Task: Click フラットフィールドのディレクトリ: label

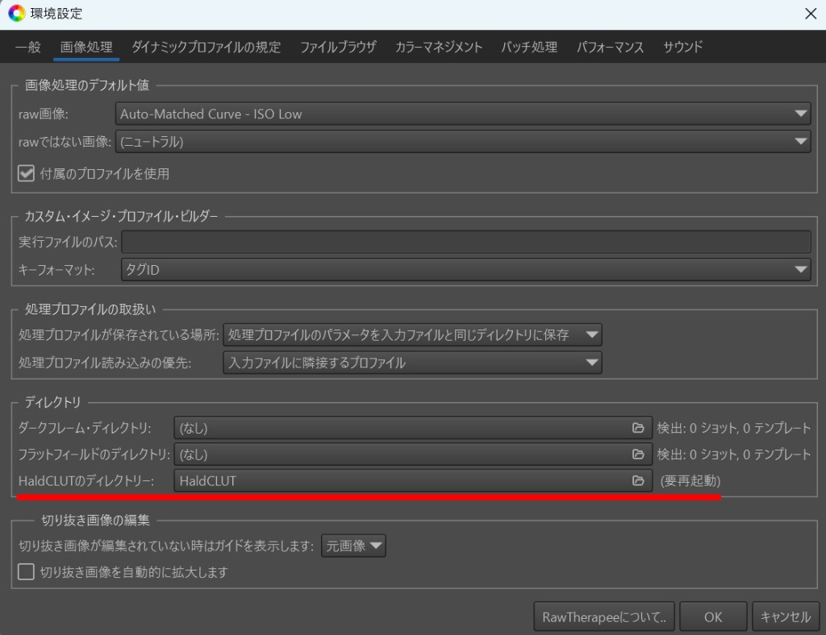Action: tap(94, 454)
